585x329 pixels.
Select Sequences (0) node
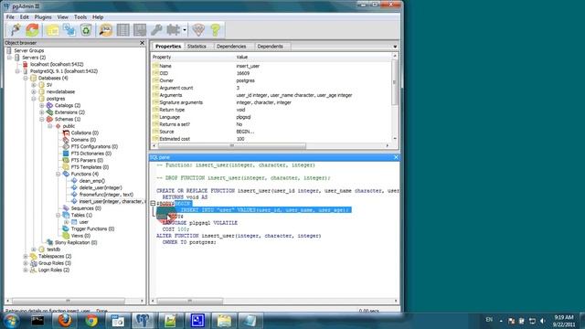[x=86, y=208]
